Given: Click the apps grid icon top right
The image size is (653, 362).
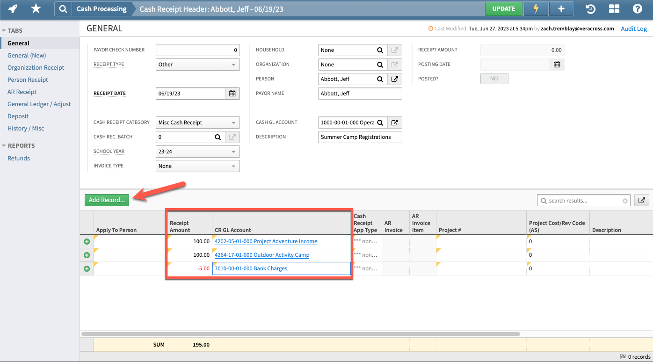Looking at the screenshot, I should pos(614,9).
